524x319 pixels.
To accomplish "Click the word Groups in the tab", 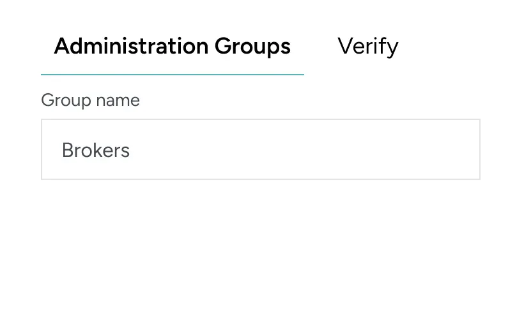I will pos(252,47).
